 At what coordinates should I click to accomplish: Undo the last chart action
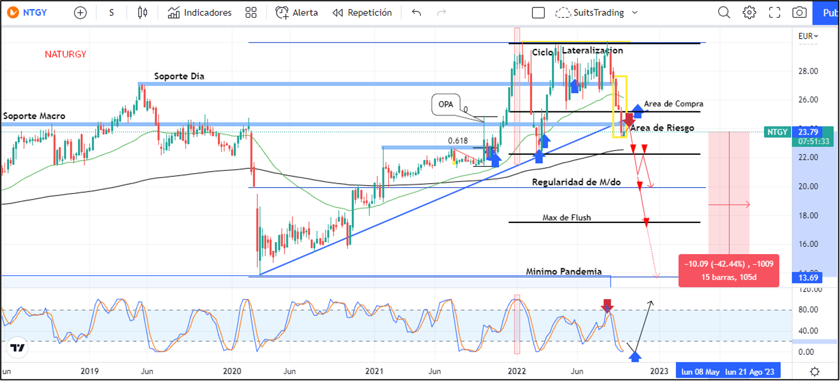(x=416, y=13)
